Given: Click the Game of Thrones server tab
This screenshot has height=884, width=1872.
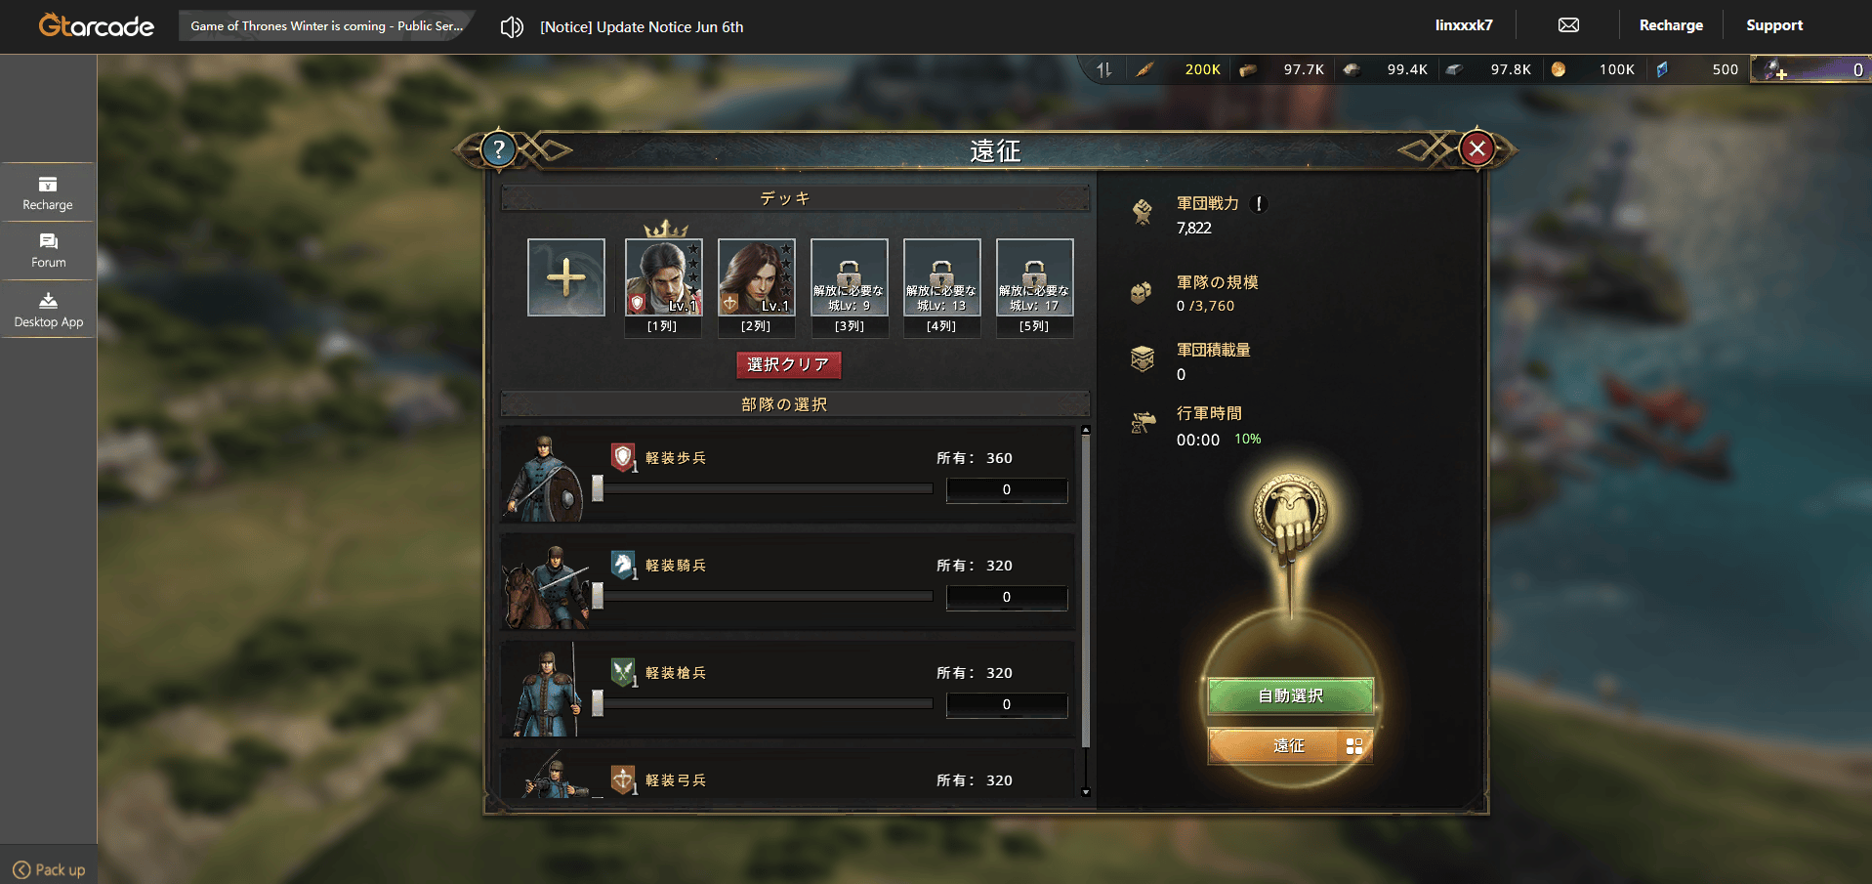Looking at the screenshot, I should [326, 26].
